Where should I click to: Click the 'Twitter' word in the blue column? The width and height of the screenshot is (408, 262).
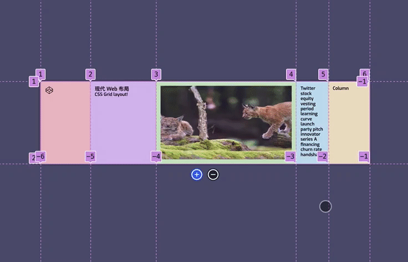tap(308, 88)
